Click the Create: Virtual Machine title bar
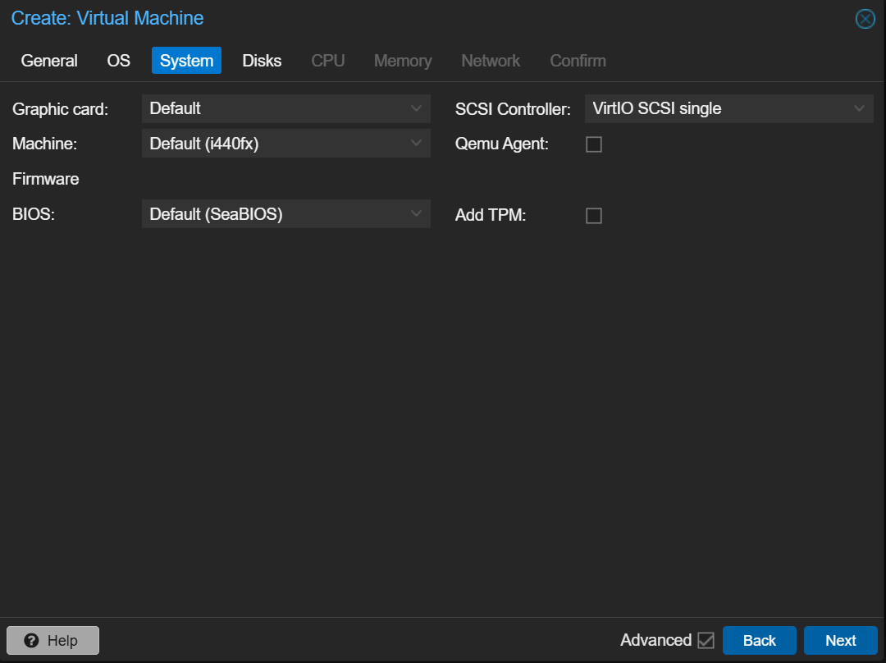Image resolution: width=886 pixels, height=663 pixels. (410, 18)
